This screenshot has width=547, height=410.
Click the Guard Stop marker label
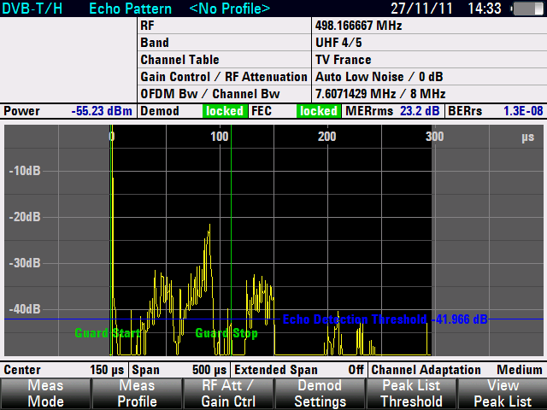pyautogui.click(x=226, y=333)
